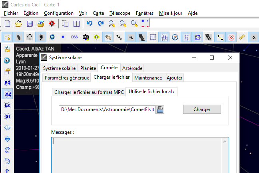Viewport: 259px width, 173px height.
Task: Select the Maintenance tab
Action: [x=148, y=78]
